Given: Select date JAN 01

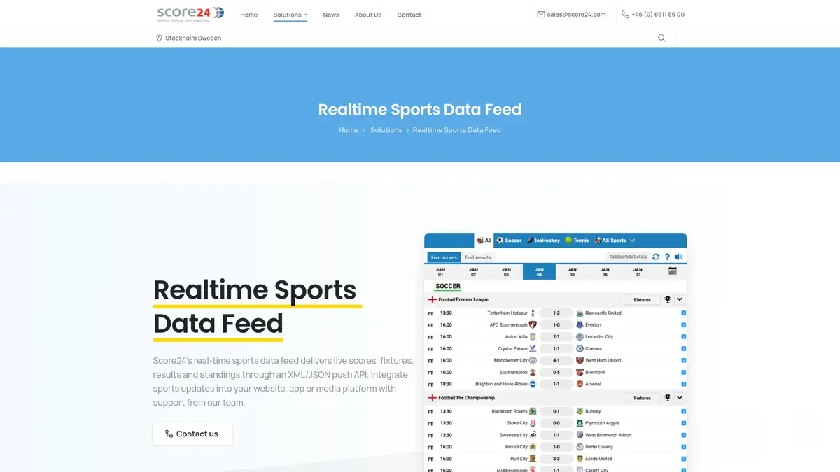Looking at the screenshot, I should (440, 271).
